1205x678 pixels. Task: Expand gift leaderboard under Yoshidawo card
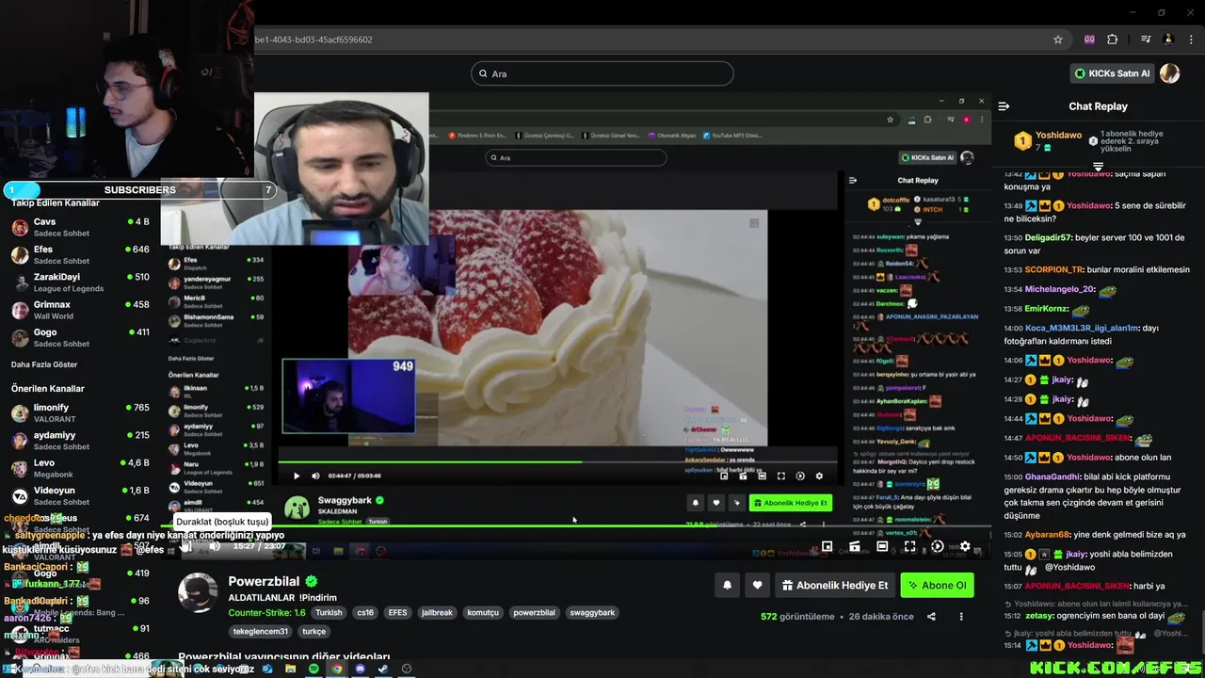(1098, 167)
